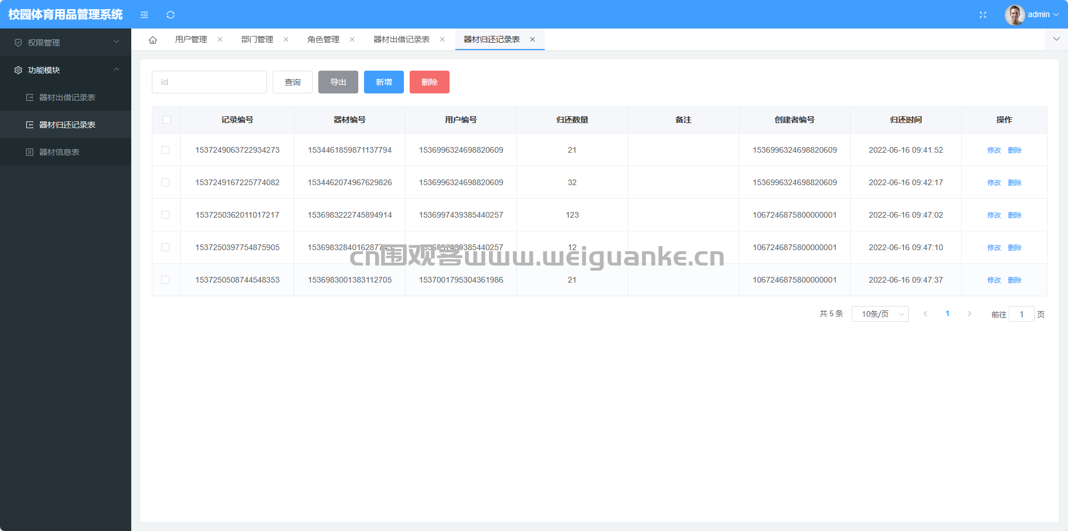The width and height of the screenshot is (1068, 531).
Task: Tick checkbox for record 1537250508744548353
Action: 165,280
